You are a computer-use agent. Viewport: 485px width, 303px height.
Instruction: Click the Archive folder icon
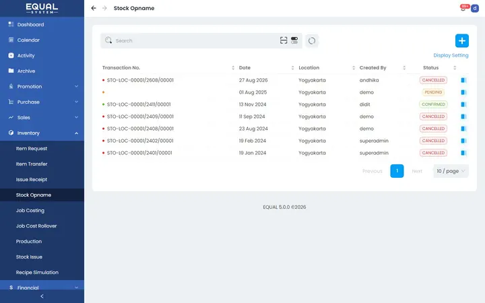11,71
